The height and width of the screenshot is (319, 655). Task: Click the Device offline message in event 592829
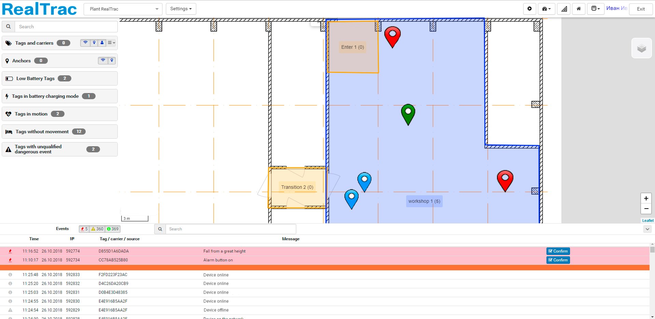coord(216,310)
